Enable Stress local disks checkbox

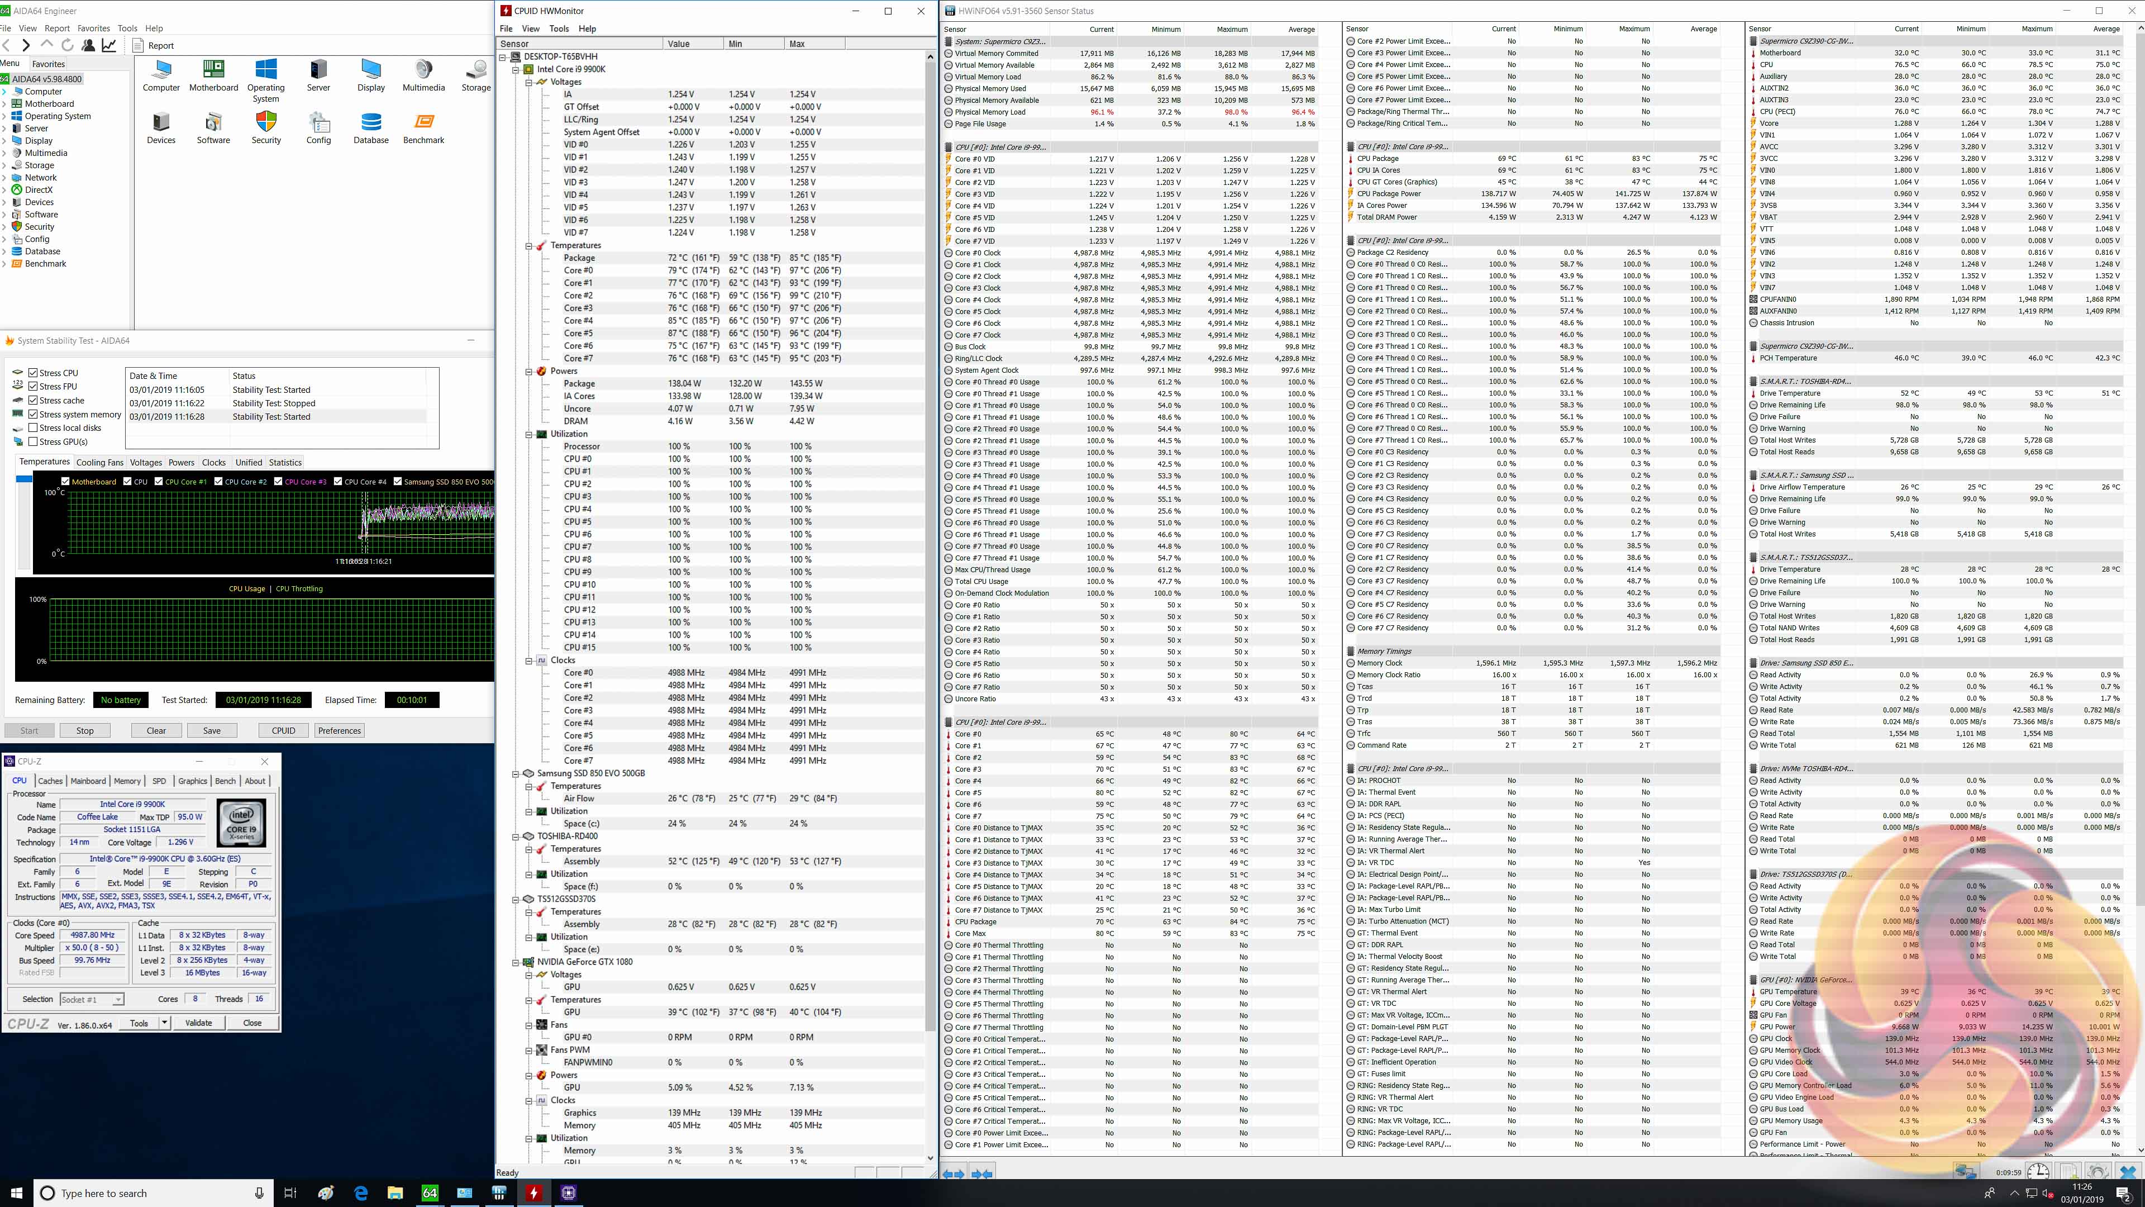(x=34, y=428)
